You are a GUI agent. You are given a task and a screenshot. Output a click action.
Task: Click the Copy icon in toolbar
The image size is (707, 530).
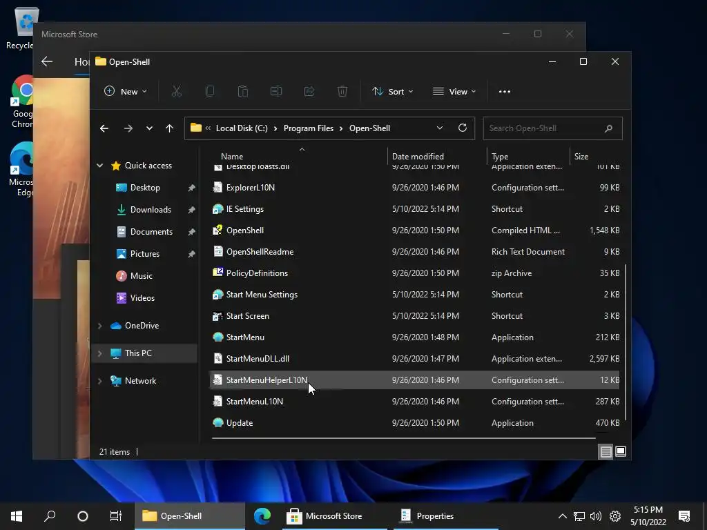tap(210, 92)
